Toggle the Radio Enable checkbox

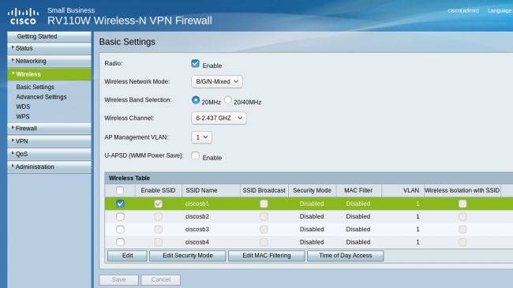[x=195, y=63]
